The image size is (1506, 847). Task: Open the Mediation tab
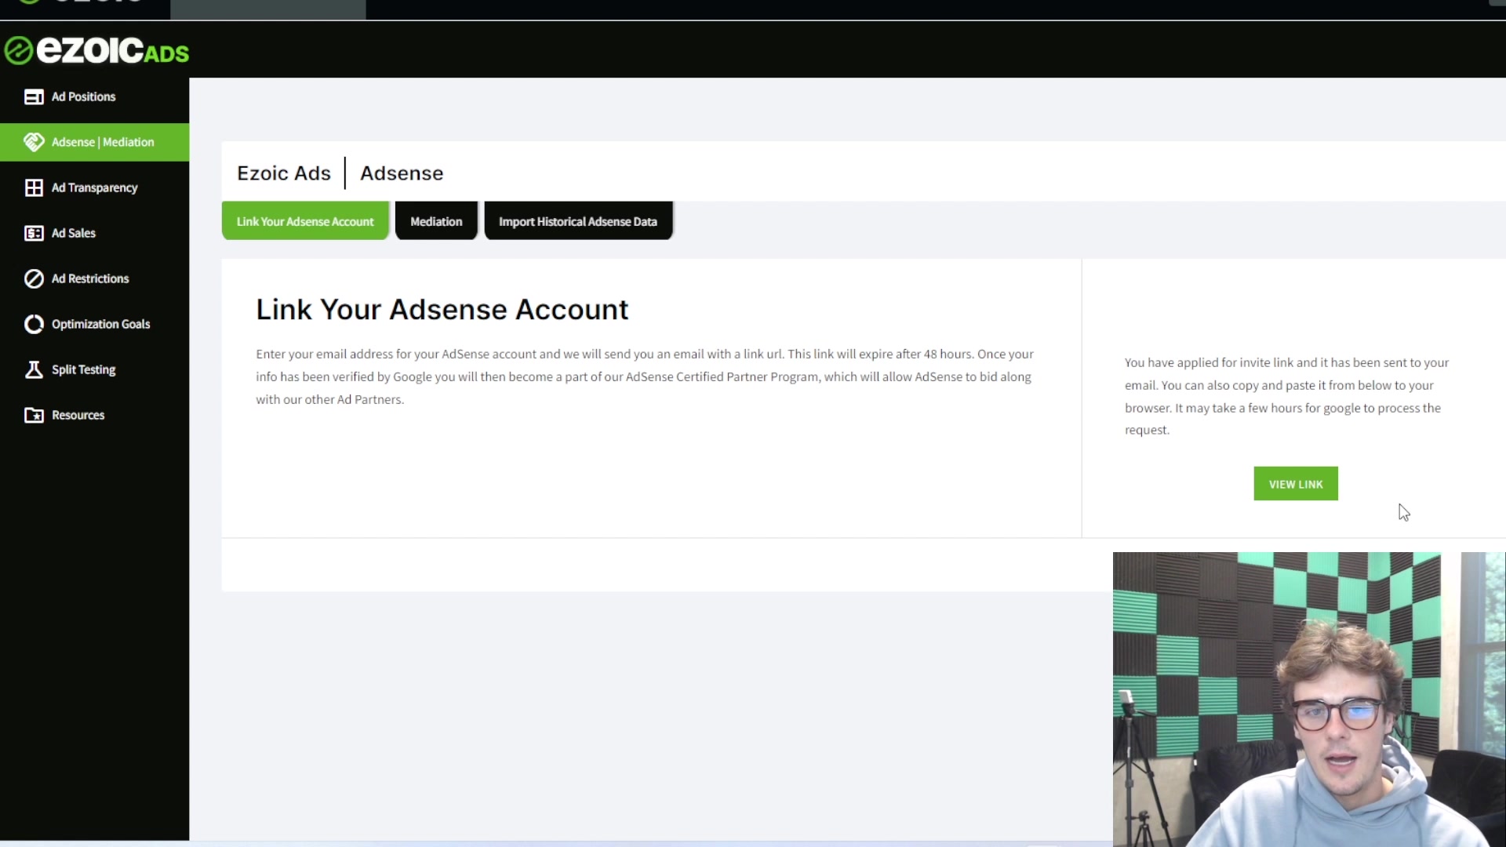pyautogui.click(x=436, y=222)
